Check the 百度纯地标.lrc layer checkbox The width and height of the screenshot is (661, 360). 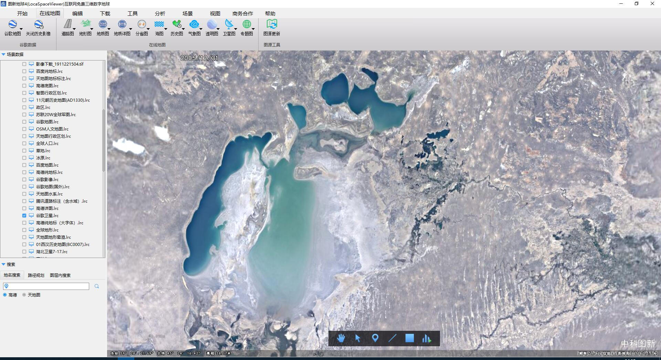[x=24, y=71]
